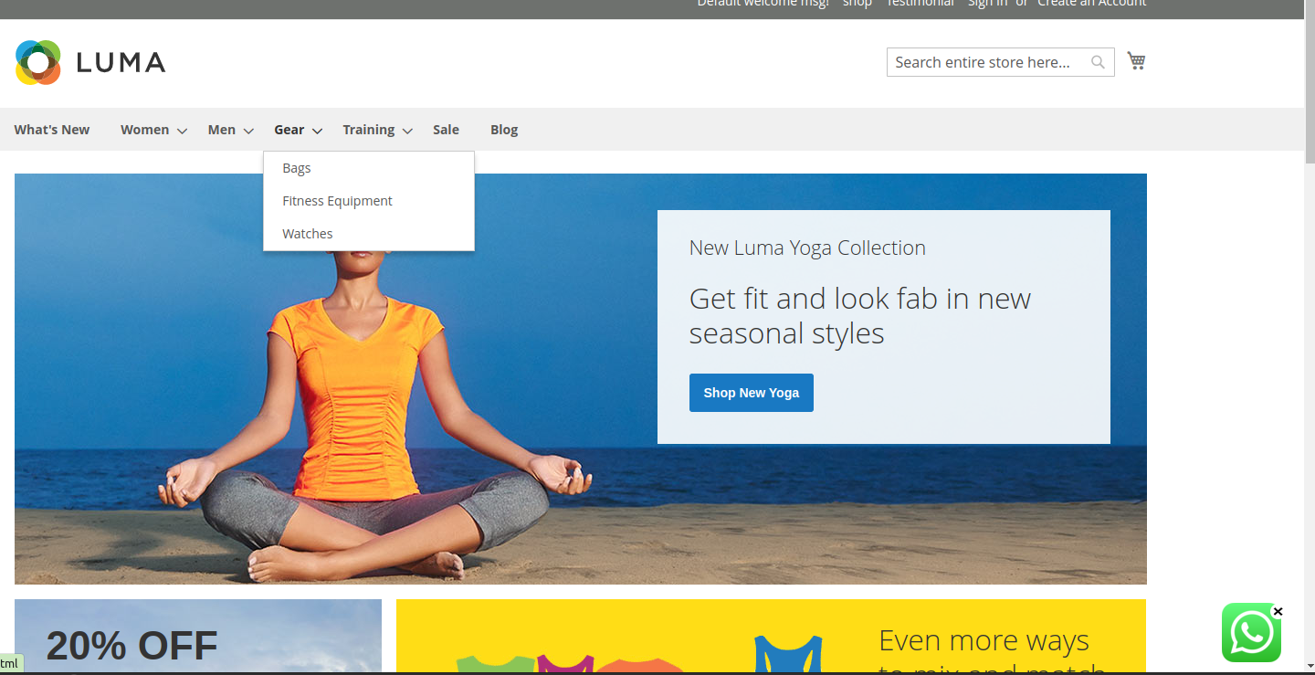
Task: Expand the Men menu chevron
Action: (247, 131)
